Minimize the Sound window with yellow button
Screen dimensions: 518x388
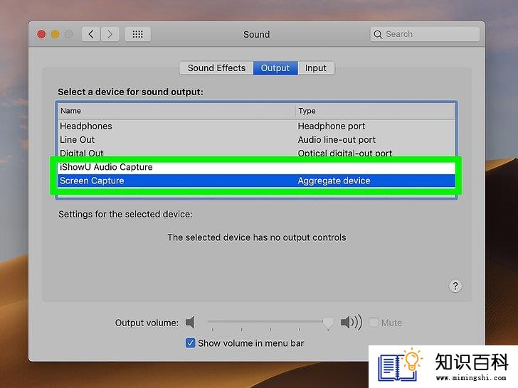(55, 34)
